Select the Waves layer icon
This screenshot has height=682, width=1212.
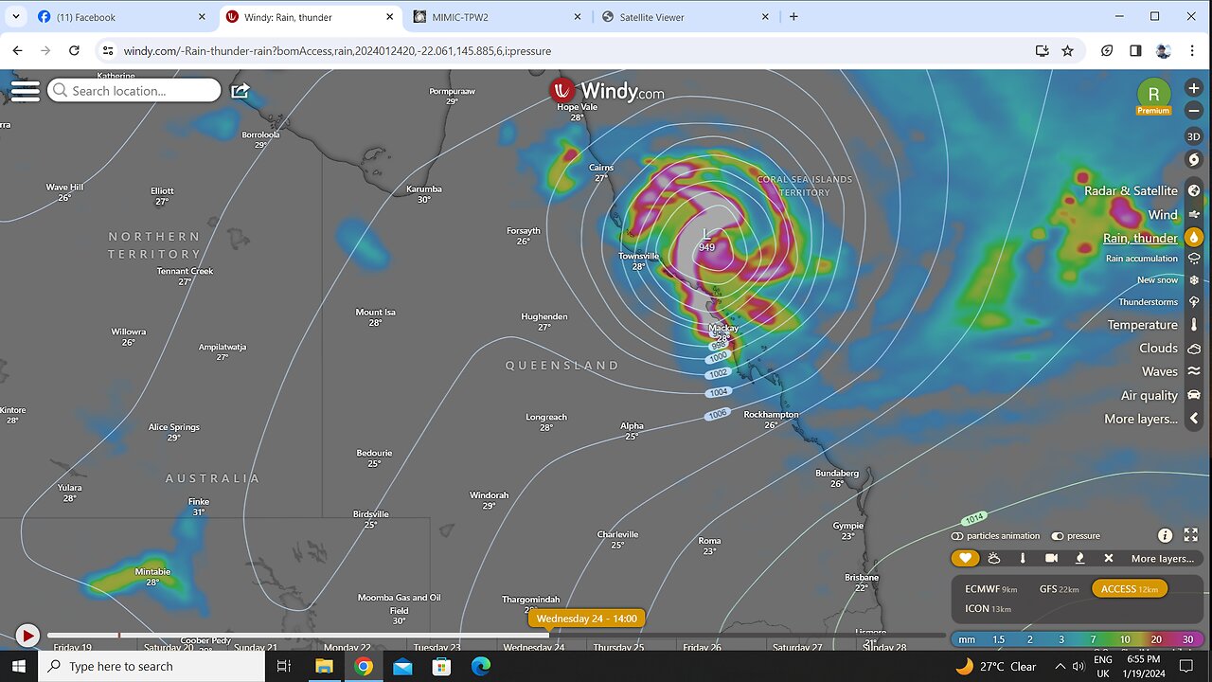click(1194, 371)
